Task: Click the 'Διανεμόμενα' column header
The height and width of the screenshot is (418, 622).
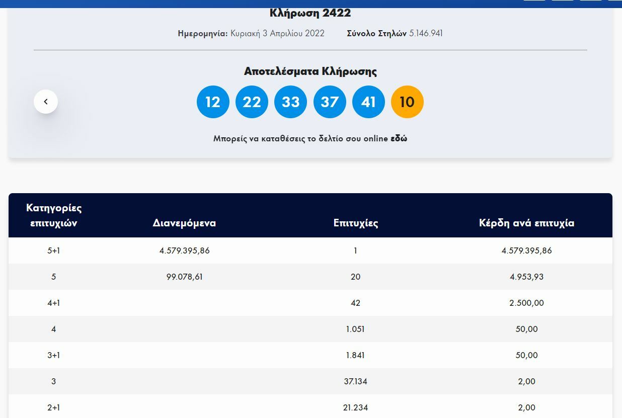Action: [184, 223]
